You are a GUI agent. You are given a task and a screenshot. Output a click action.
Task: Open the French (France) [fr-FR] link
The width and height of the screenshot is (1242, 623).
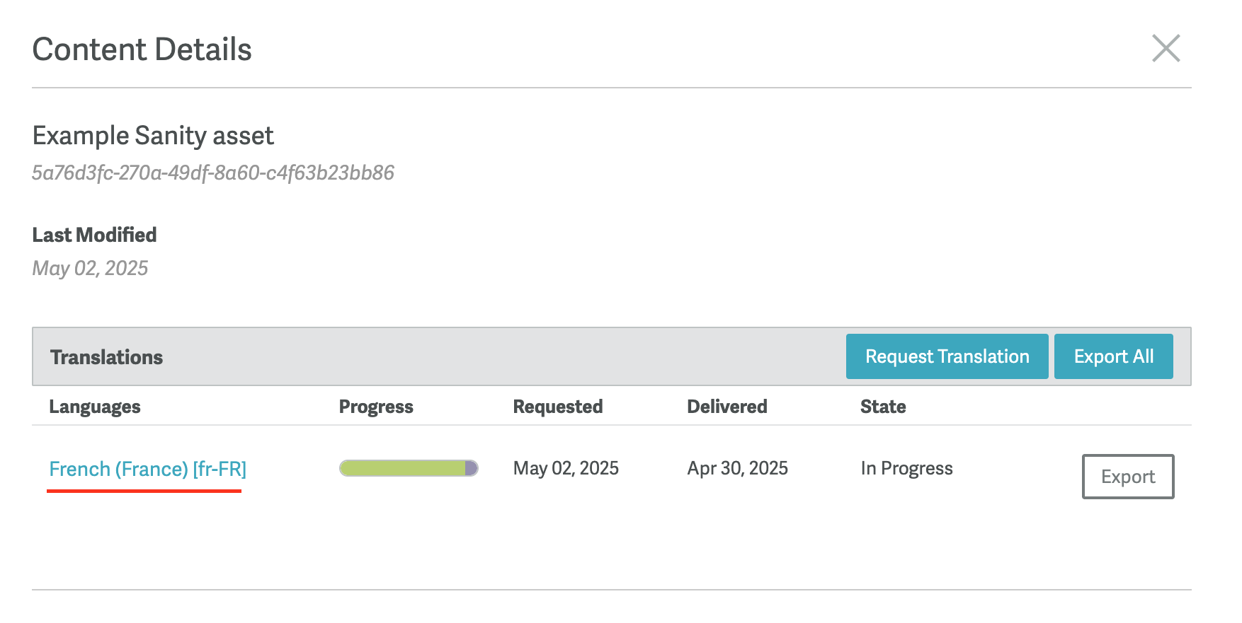(147, 469)
